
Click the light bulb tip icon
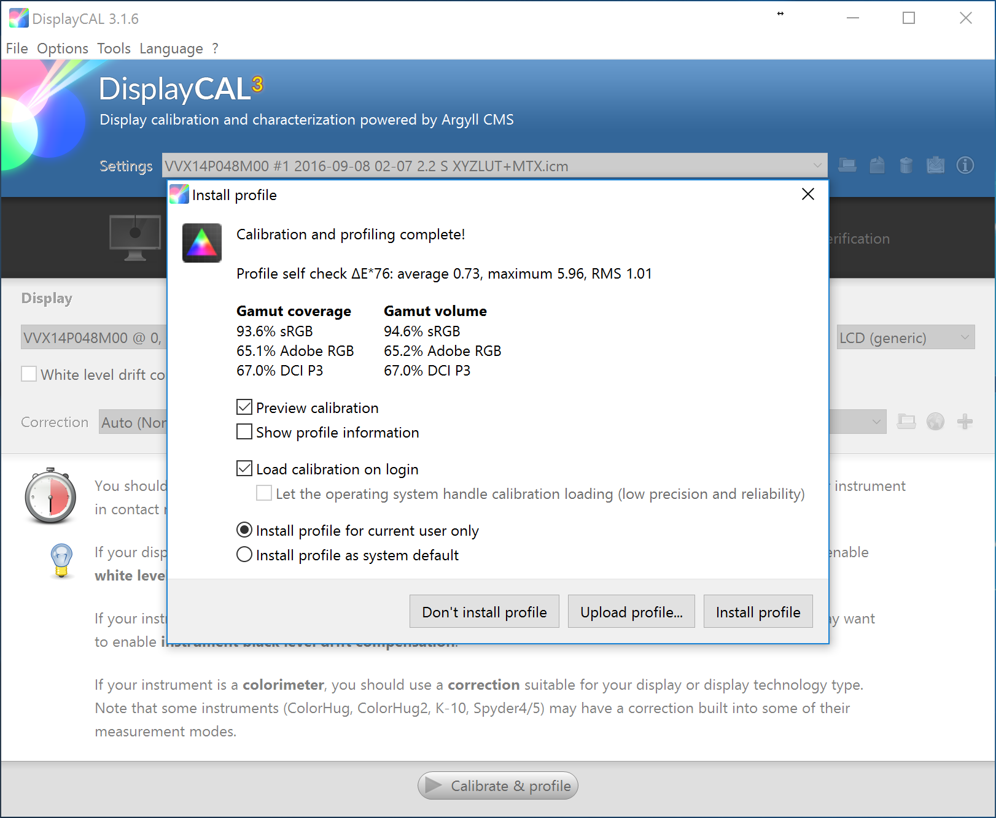pyautogui.click(x=61, y=561)
